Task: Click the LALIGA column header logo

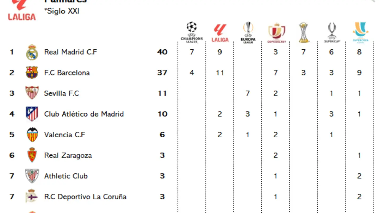Action: (220, 33)
